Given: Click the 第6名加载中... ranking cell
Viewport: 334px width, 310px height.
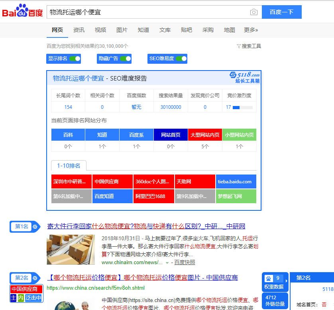Looking at the screenshot, I should tap(71, 196).
